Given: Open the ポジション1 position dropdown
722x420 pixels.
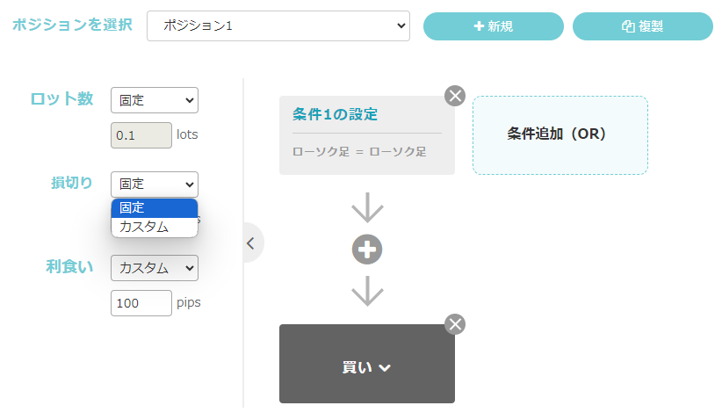Looking at the screenshot, I should pyautogui.click(x=278, y=26).
